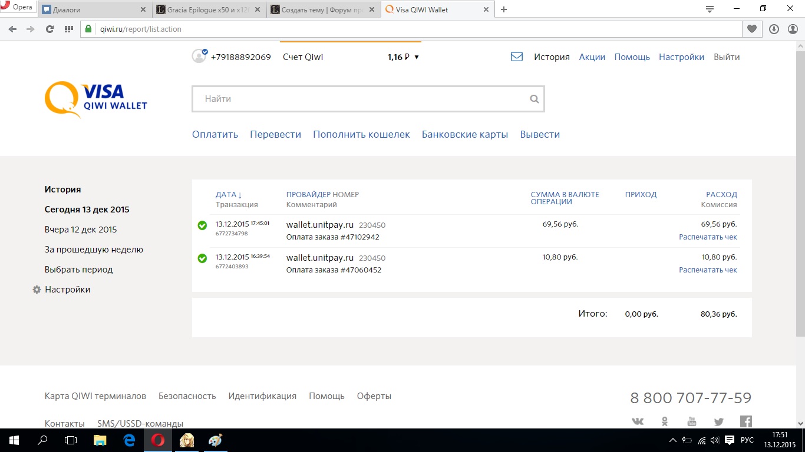Viewport: 805px width, 452px height.
Task: Click the Opera bookmark heart icon
Action: [x=751, y=29]
